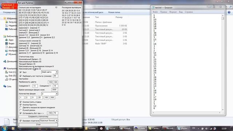Open Вид menu in Notepad
Image resolution: width=233 pixels, height=131 pixels.
pos(181,12)
